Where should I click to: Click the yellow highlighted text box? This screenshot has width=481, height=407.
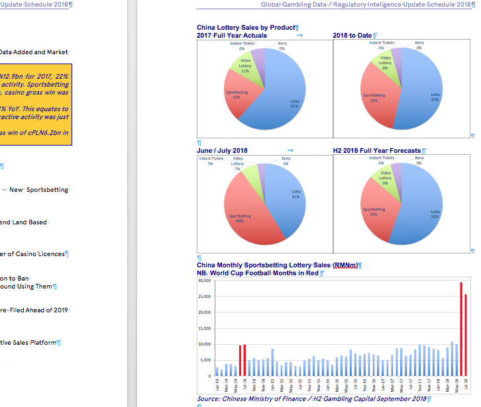pos(36,103)
